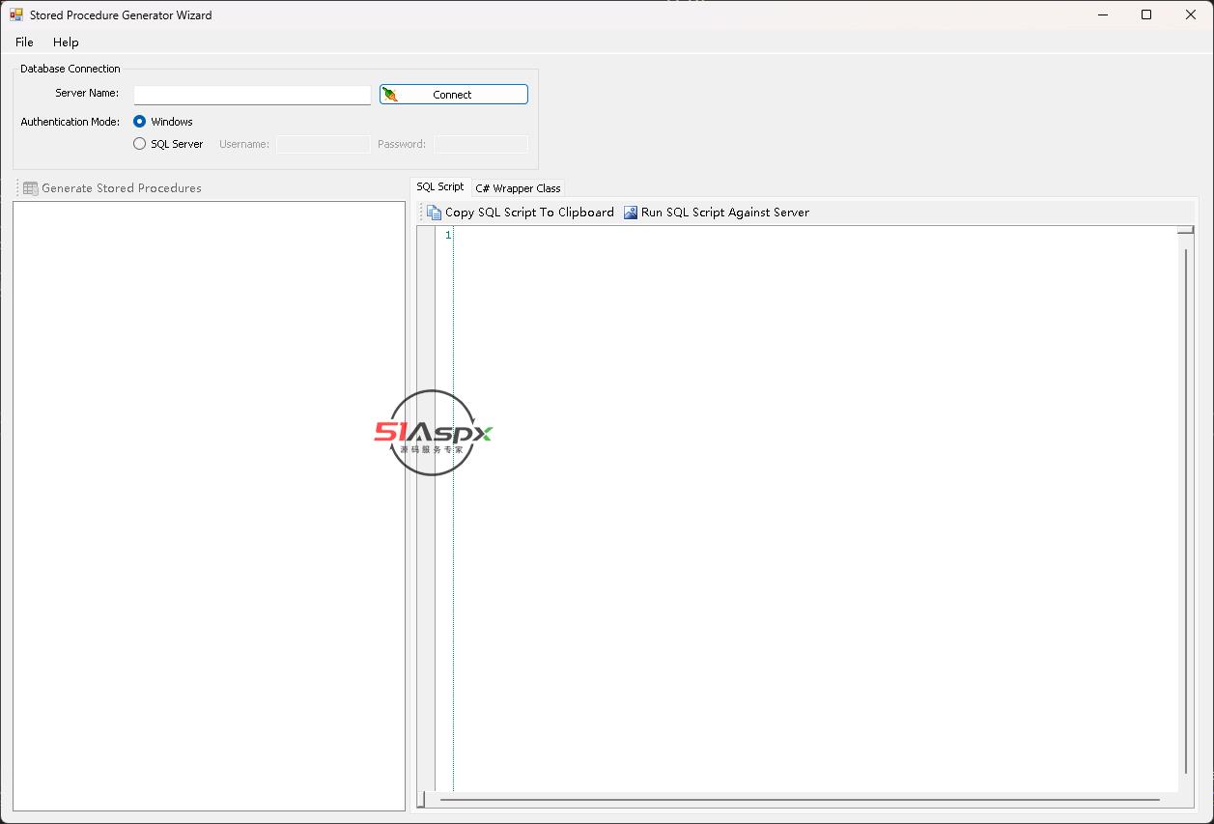Click line number 1 in editor gutter
This screenshot has height=824, width=1214.
[x=448, y=235]
